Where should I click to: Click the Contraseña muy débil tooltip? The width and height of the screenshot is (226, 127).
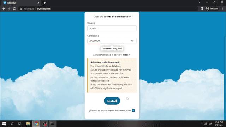coord(112,49)
